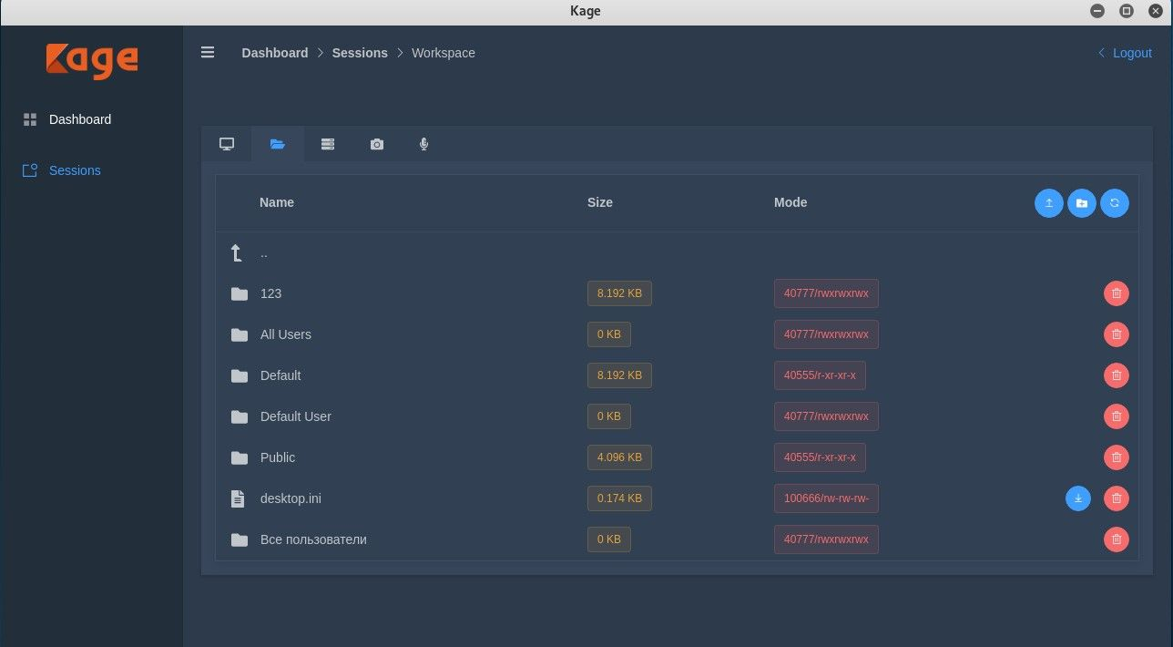
Task: Delete the 123 folder
Action: (1117, 293)
